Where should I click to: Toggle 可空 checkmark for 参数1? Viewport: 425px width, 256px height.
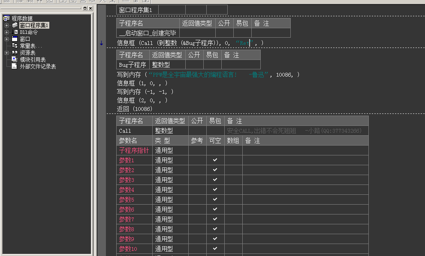pos(215,160)
